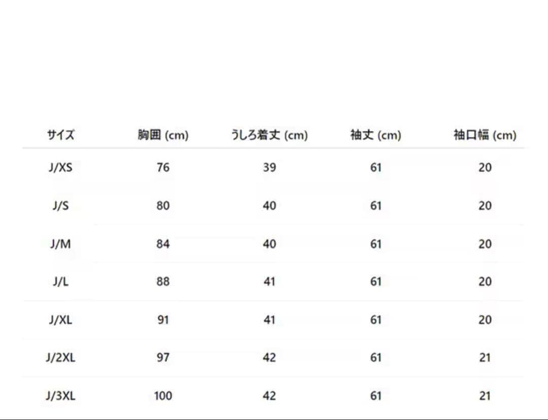Click sleeve length 61 in J/S row
This screenshot has height=420, width=548.
pyautogui.click(x=375, y=206)
